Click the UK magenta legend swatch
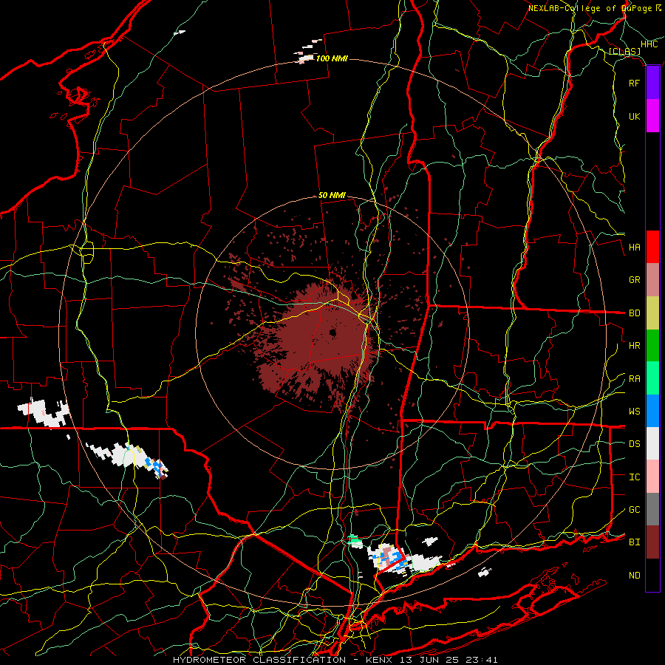The image size is (665, 665). (x=652, y=116)
